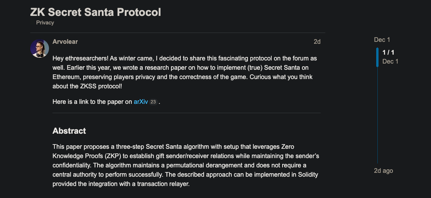This screenshot has height=198, width=431.
Task: Open the Privacy category
Action: pyautogui.click(x=45, y=22)
